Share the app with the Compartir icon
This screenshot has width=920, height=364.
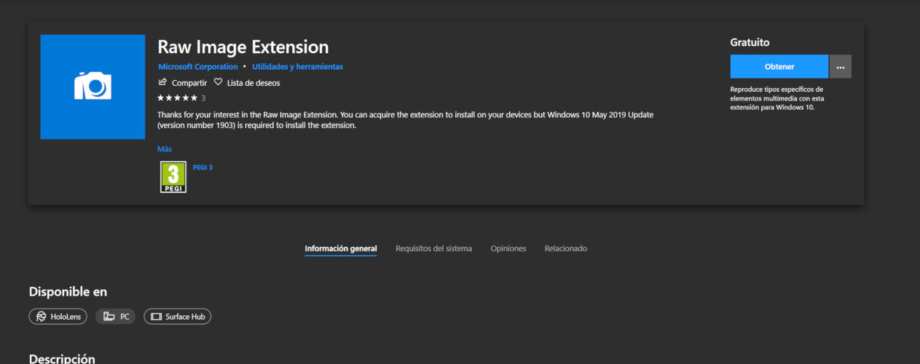click(x=163, y=82)
